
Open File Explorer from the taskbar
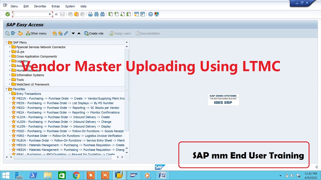pos(48,175)
